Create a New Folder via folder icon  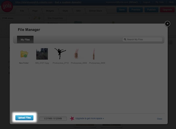tap(24, 54)
